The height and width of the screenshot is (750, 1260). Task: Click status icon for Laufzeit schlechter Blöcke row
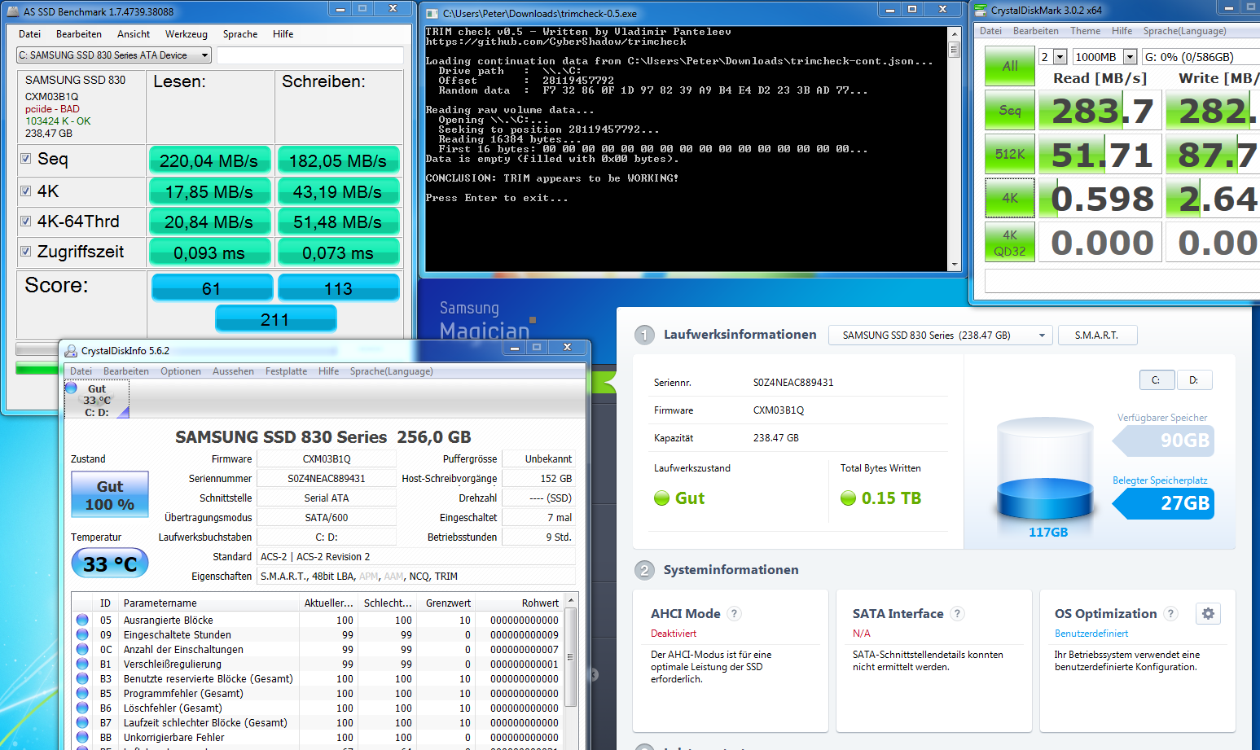click(x=82, y=722)
